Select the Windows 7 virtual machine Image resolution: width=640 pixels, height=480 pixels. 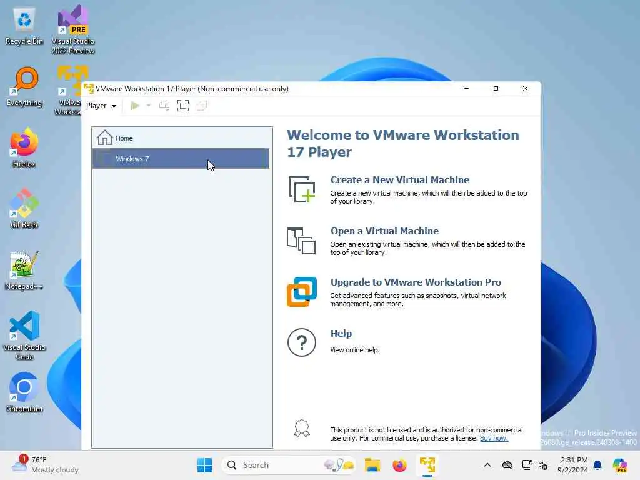click(x=181, y=158)
